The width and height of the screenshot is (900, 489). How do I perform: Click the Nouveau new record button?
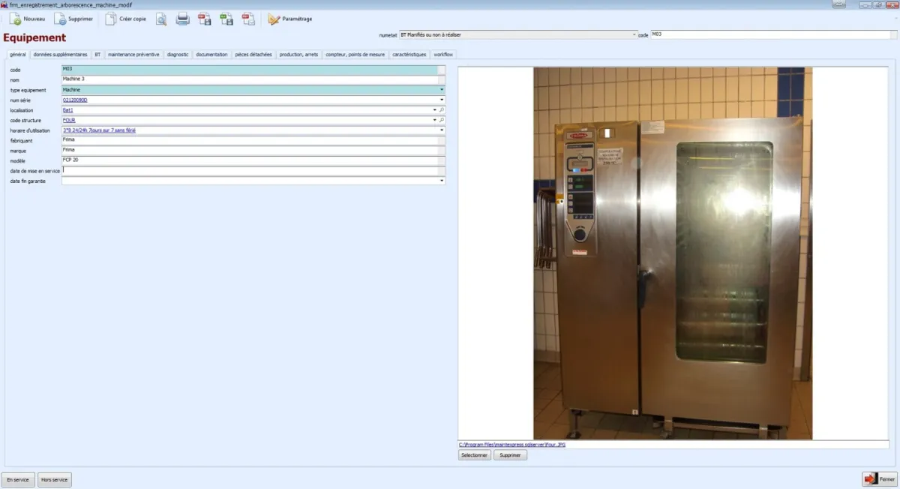(x=28, y=19)
